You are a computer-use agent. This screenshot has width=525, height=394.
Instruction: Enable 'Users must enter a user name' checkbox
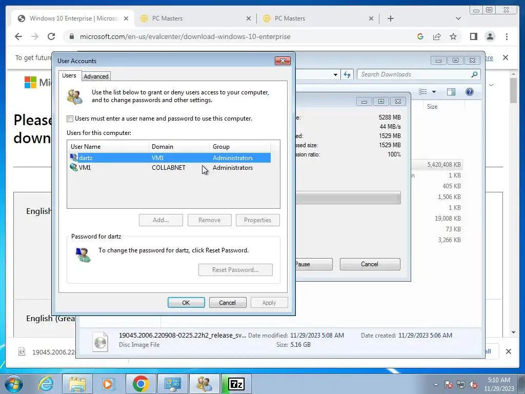click(70, 119)
